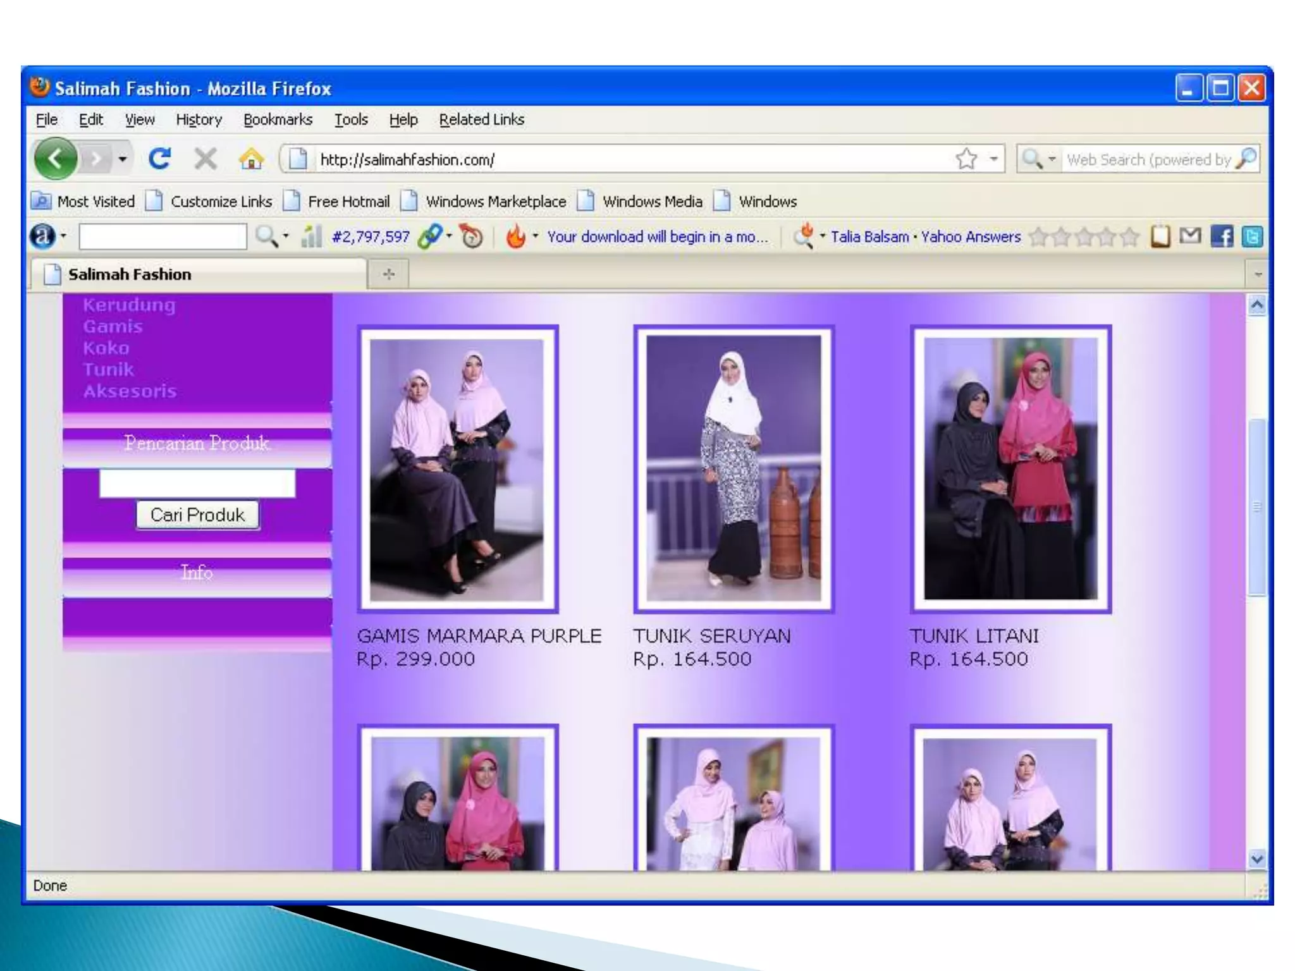Click the Alexa toolbar logo icon
Image resolution: width=1295 pixels, height=971 pixels.
(42, 236)
